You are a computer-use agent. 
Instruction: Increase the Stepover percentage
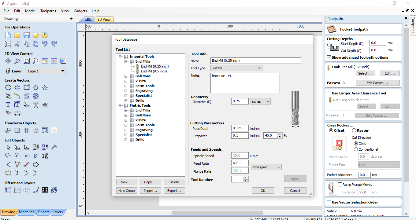point(280,134)
